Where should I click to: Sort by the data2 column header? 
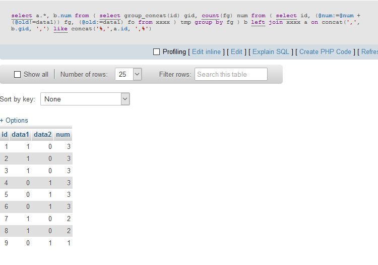43,135
